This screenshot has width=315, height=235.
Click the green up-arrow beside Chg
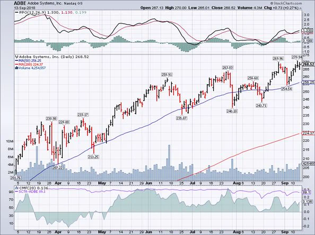point(301,8)
